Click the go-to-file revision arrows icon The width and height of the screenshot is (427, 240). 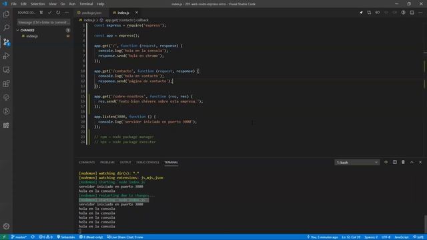point(378,13)
